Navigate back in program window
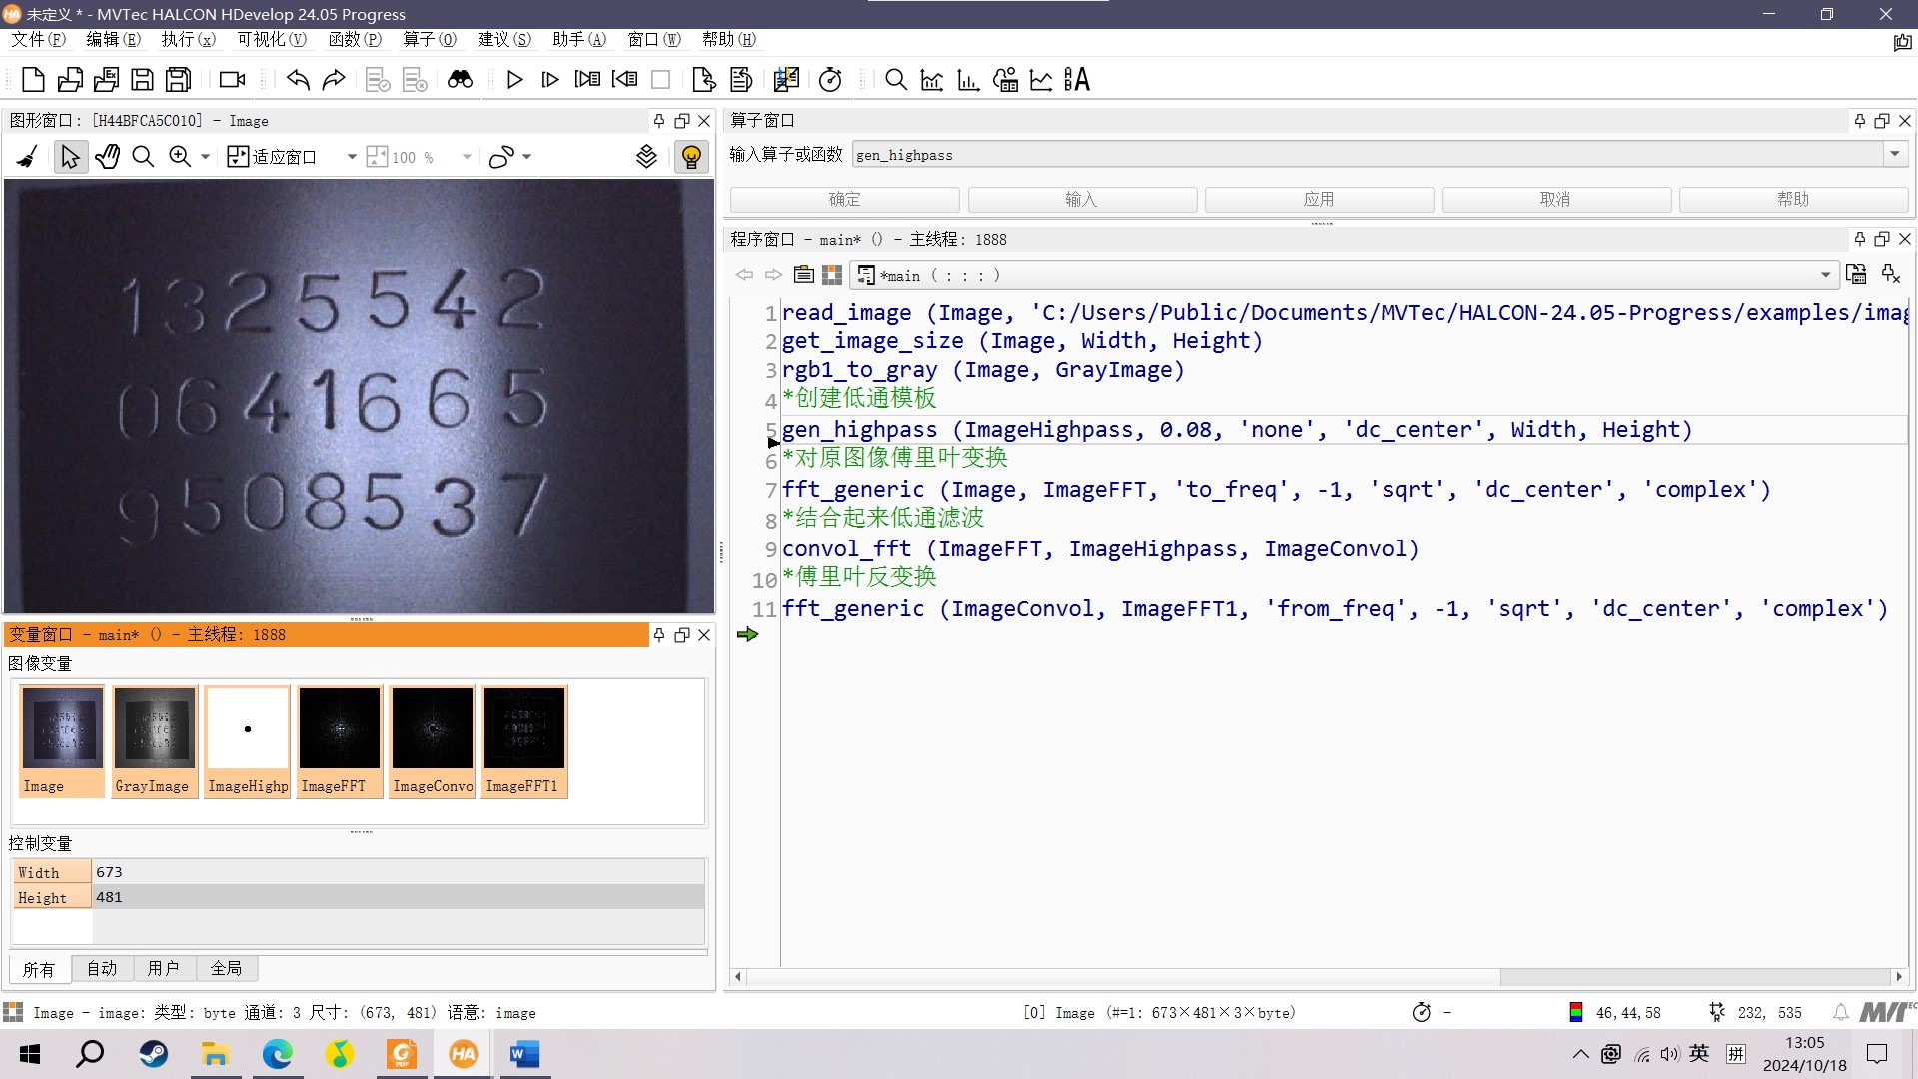 pyautogui.click(x=744, y=275)
